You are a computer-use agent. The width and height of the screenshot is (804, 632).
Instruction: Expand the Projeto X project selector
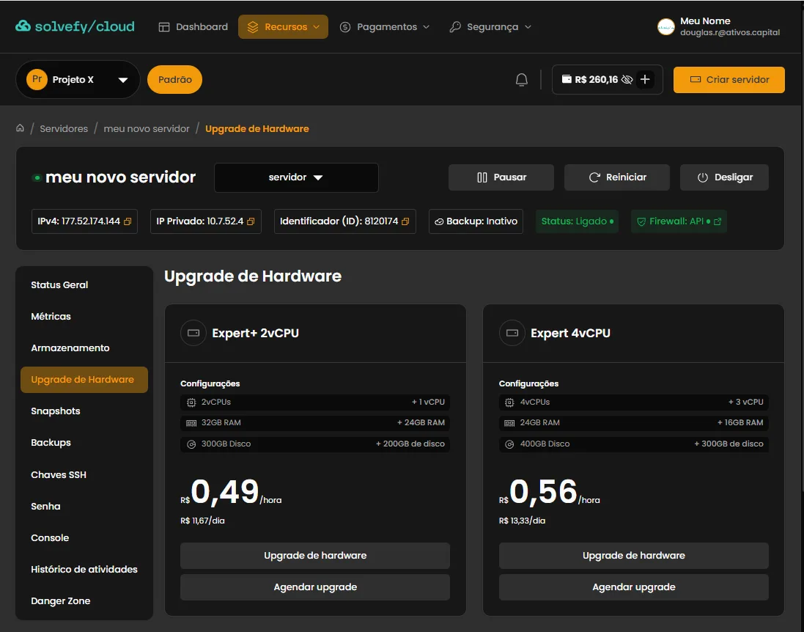click(78, 79)
